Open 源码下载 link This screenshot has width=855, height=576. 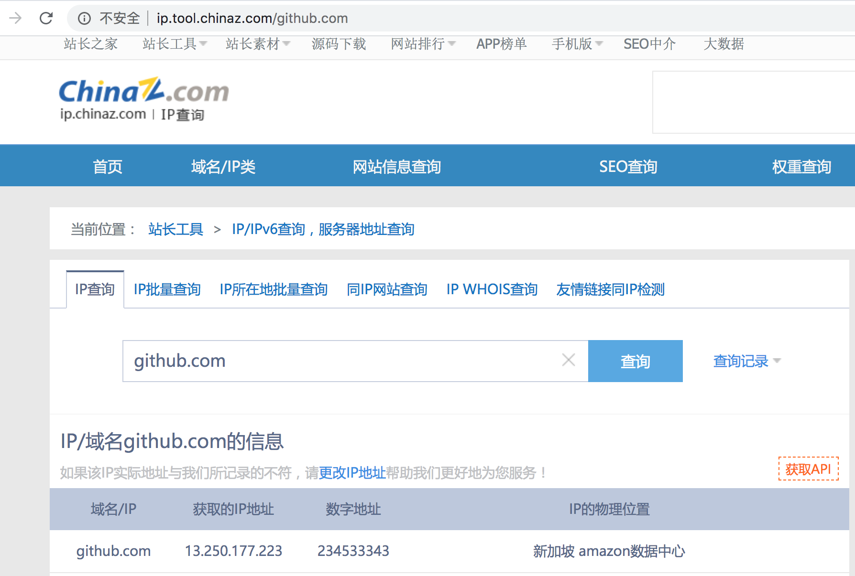[339, 44]
